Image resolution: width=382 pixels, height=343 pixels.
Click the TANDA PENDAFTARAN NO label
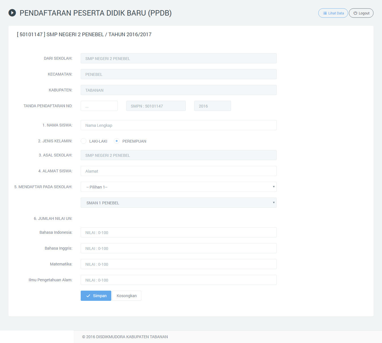pyautogui.click(x=48, y=106)
